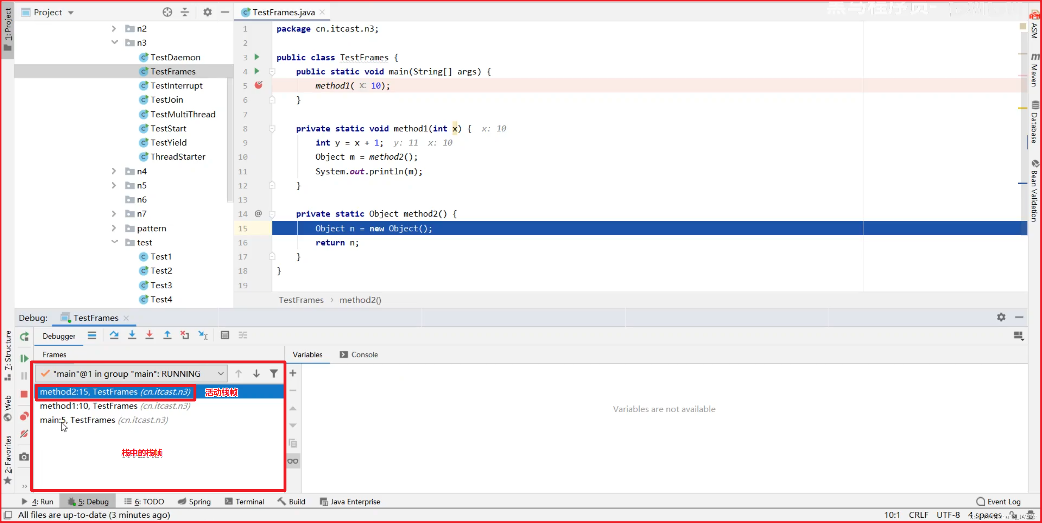Click run gutter arrow at line 4
Image resolution: width=1042 pixels, height=523 pixels.
click(257, 71)
